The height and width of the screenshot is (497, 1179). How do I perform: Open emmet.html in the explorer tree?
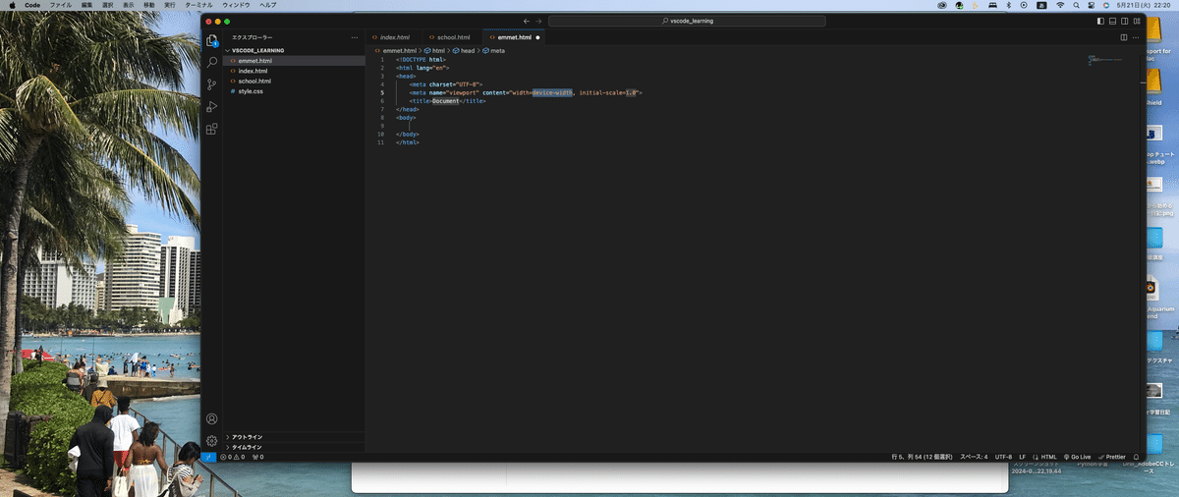pyautogui.click(x=294, y=60)
